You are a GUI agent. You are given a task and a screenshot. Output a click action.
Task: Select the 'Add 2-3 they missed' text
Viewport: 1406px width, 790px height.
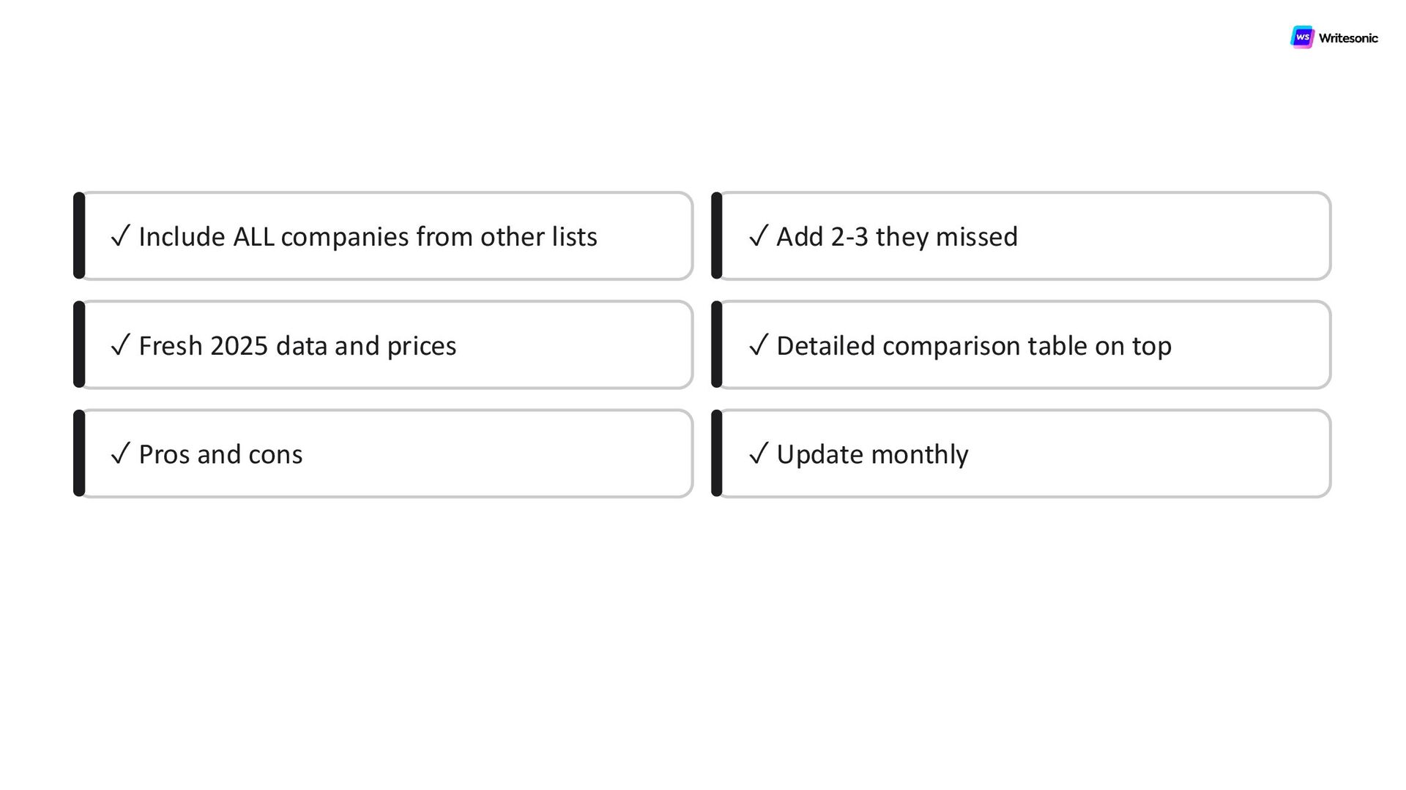pos(897,237)
